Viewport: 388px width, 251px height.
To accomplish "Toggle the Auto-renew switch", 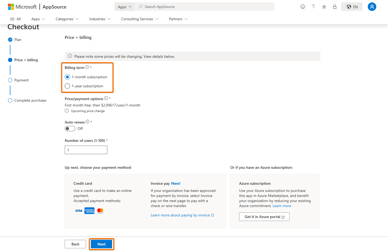I will coord(70,129).
